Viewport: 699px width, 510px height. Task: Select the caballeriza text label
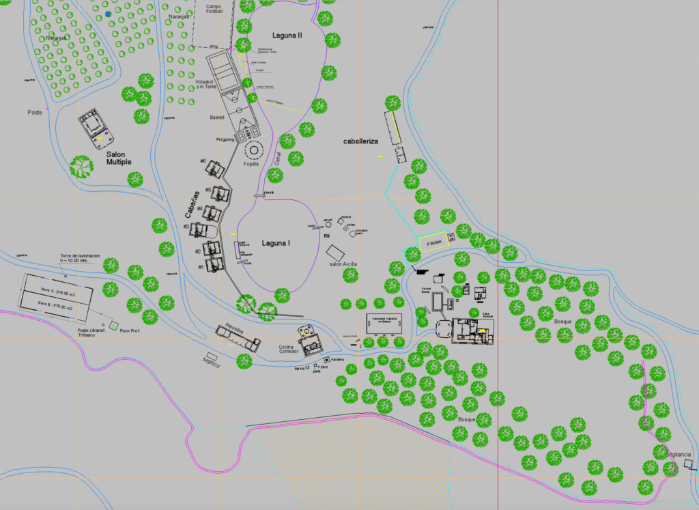(x=360, y=141)
